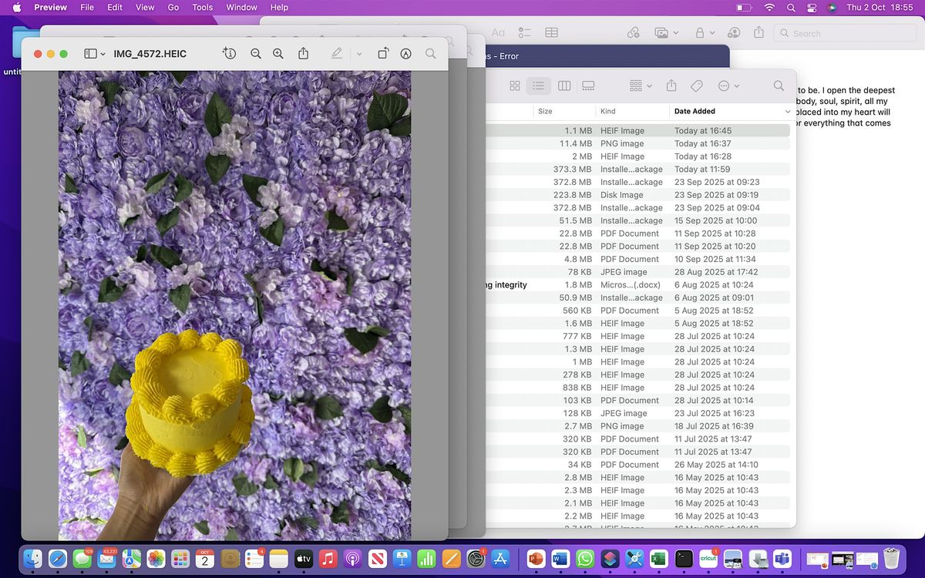This screenshot has height=578, width=925.
Task: Zoom in on the image in Preview
Action: [x=278, y=54]
